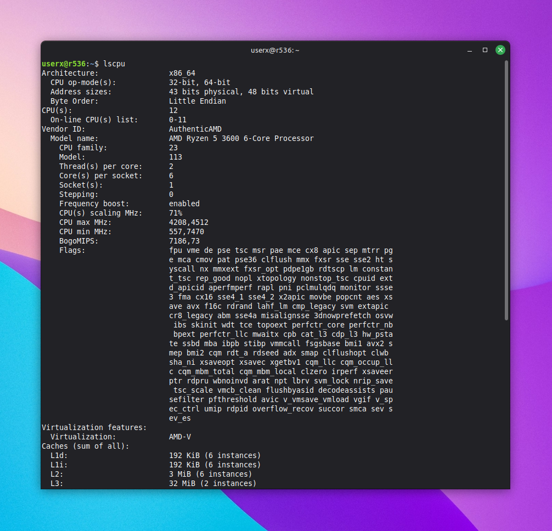Click the 'Flags:' label
The width and height of the screenshot is (552, 531).
point(72,250)
